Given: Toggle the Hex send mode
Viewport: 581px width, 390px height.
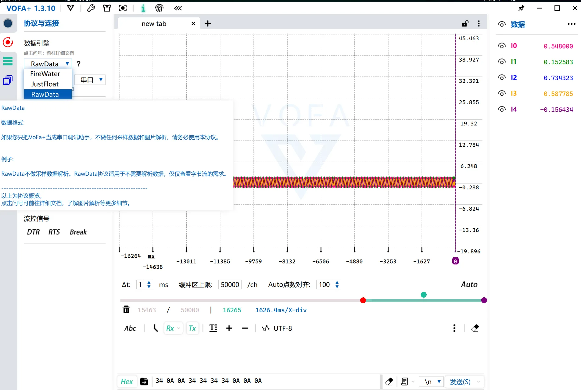Looking at the screenshot, I should pyautogui.click(x=127, y=381).
